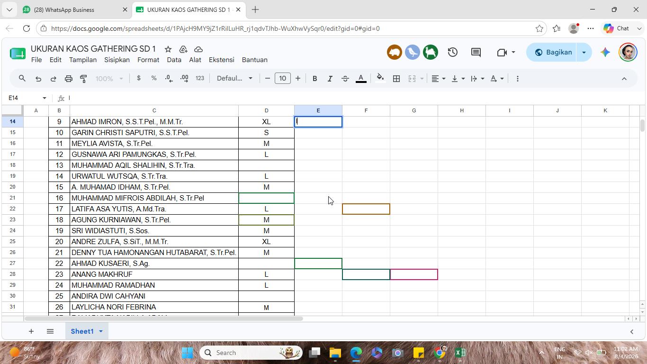Click the Gemini sparkle icon

(x=605, y=52)
